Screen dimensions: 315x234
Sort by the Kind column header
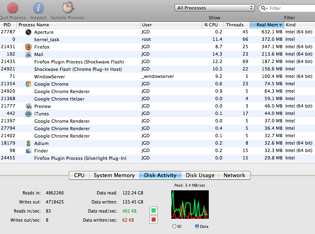tap(299, 25)
